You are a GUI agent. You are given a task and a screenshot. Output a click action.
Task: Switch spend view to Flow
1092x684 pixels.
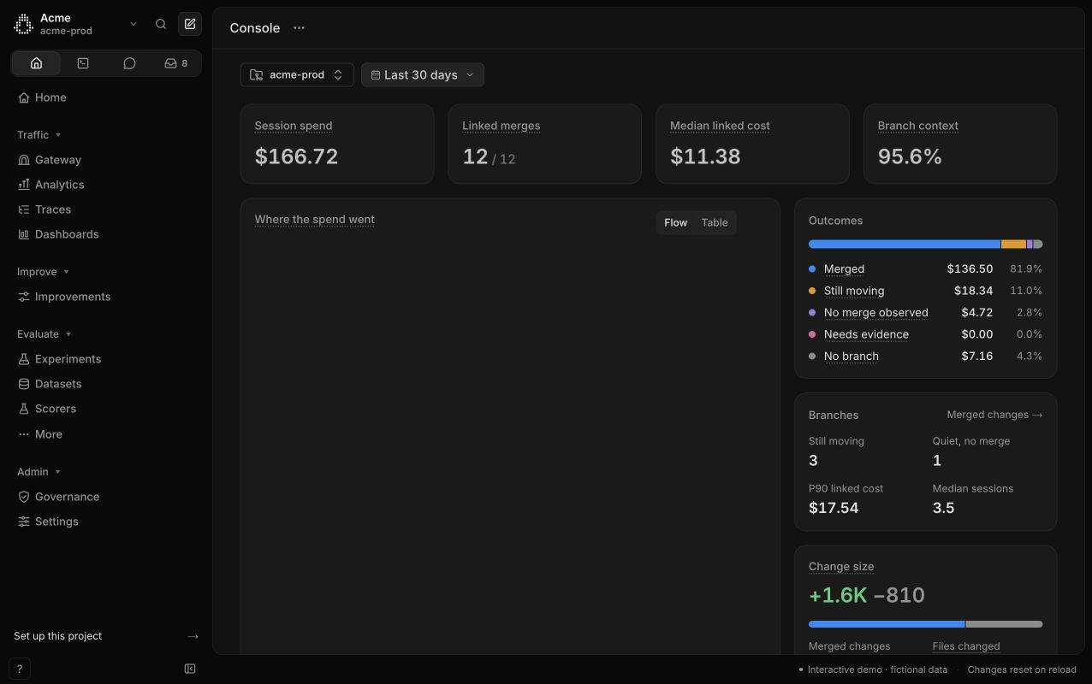point(675,222)
